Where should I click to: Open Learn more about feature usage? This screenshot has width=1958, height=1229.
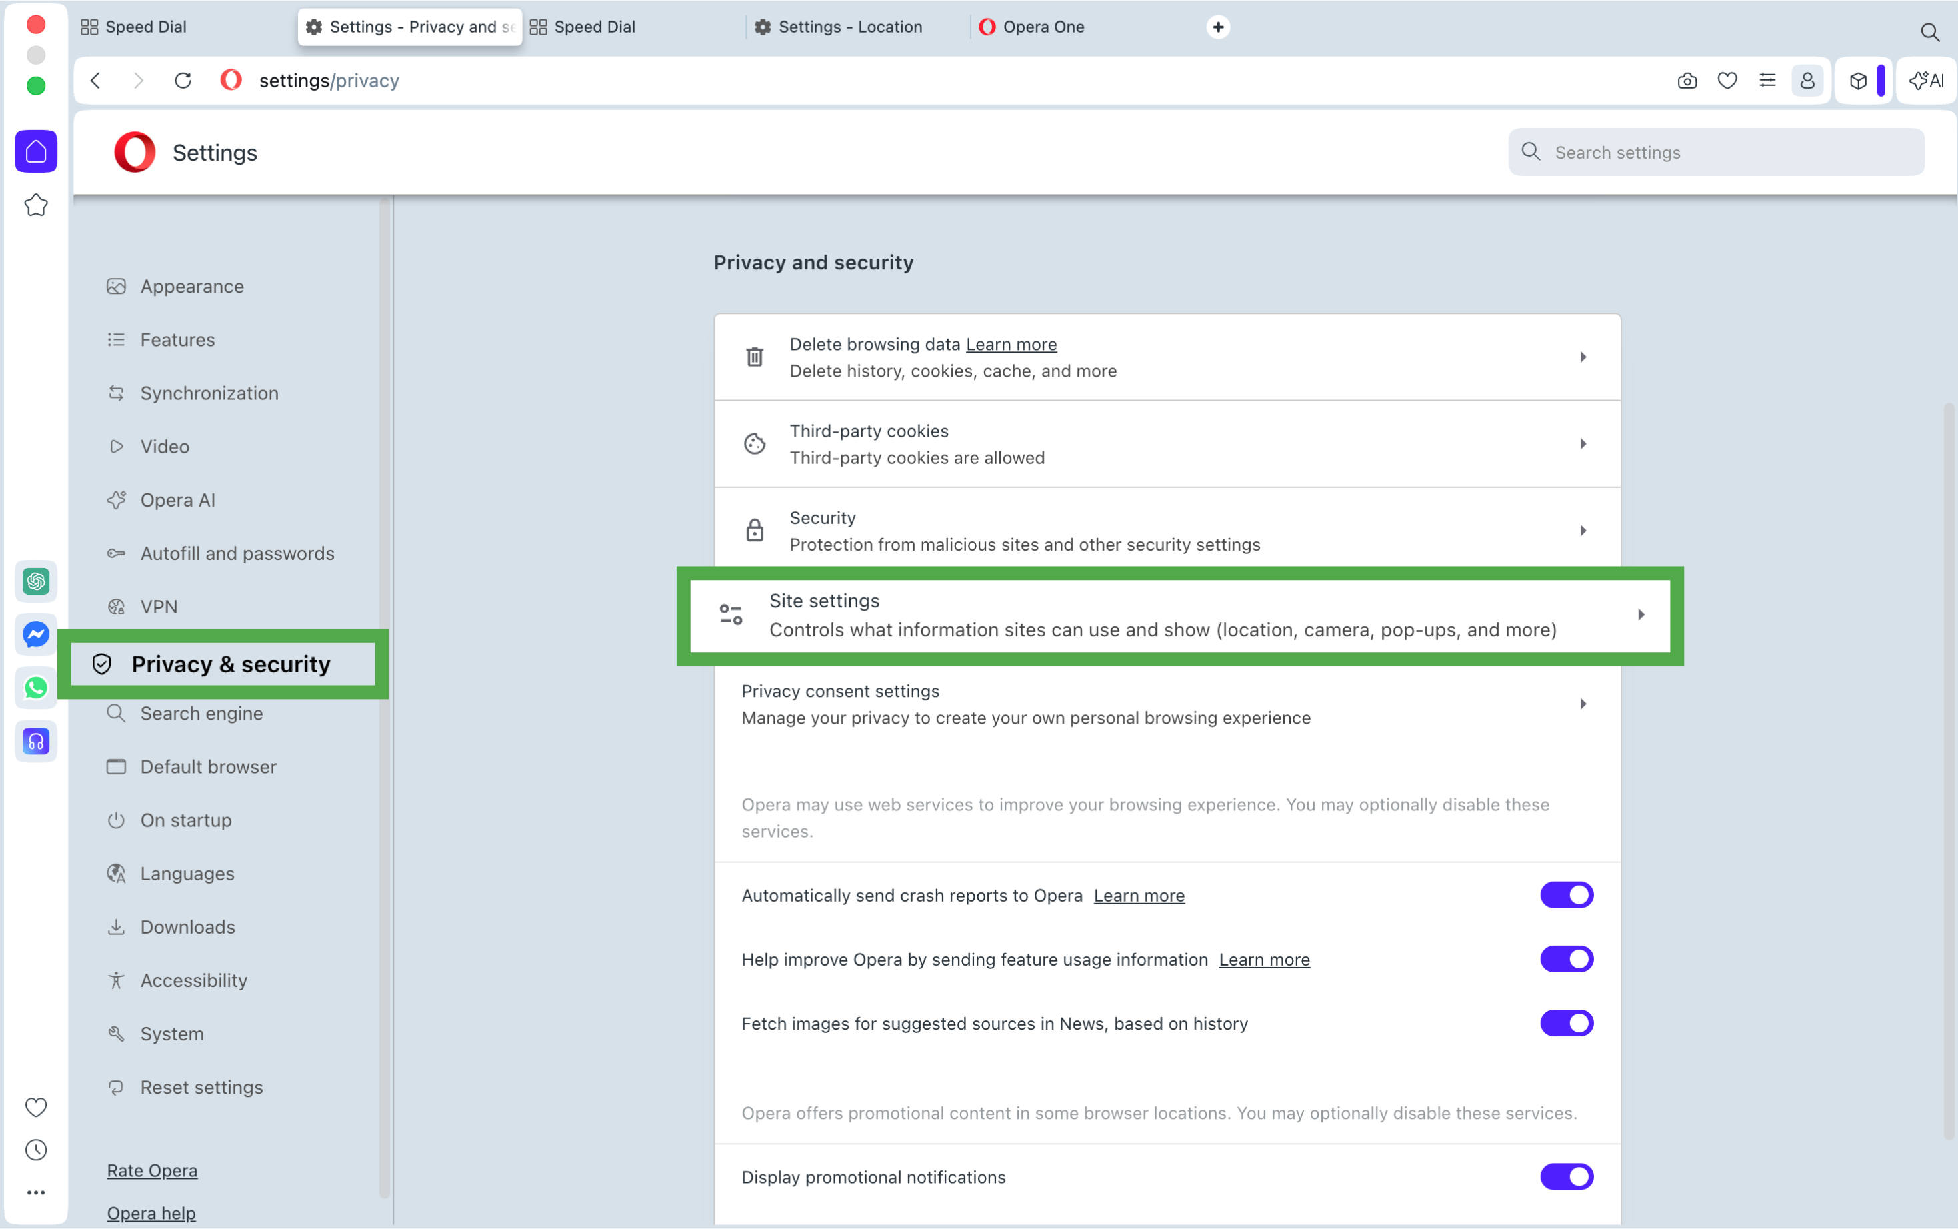(x=1264, y=959)
